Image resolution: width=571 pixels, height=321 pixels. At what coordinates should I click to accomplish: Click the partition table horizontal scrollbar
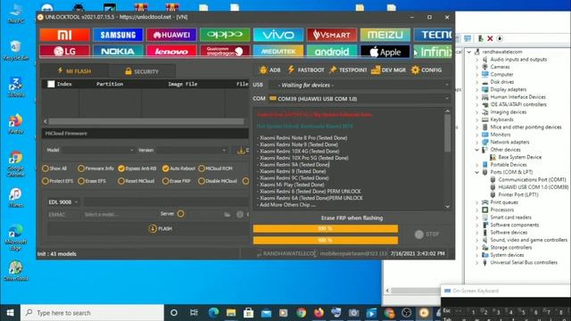pyautogui.click(x=146, y=121)
